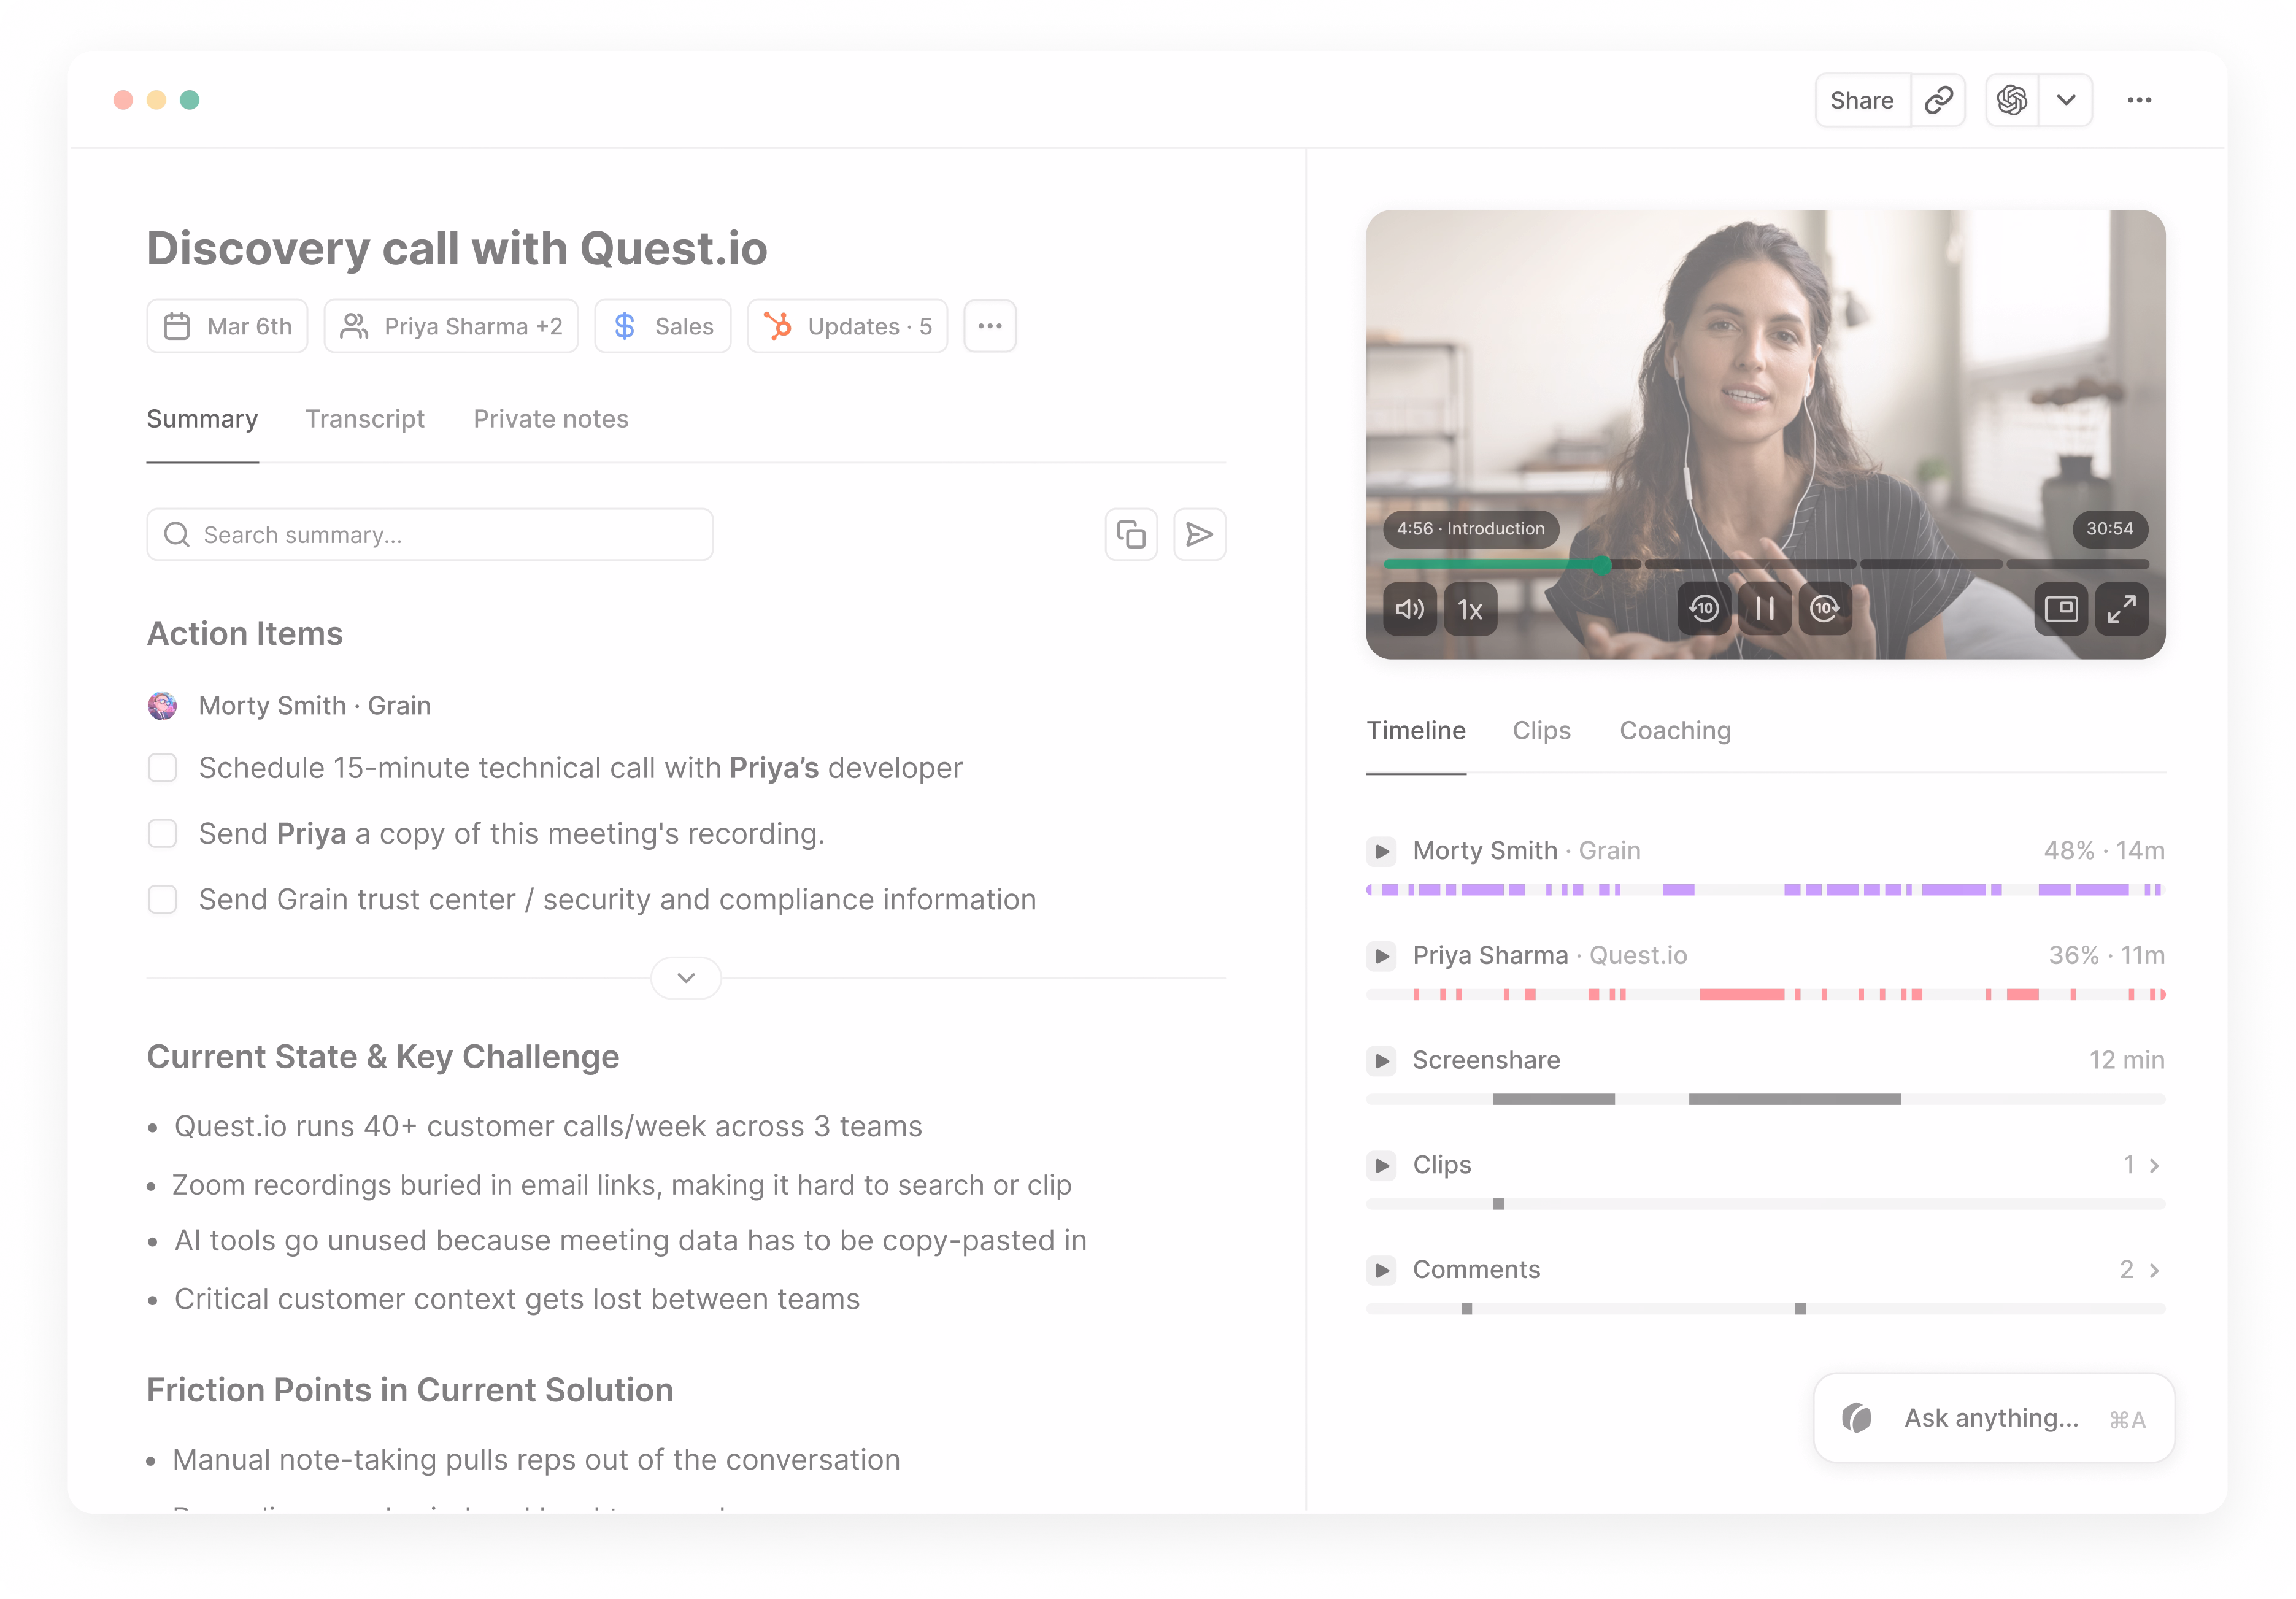The width and height of the screenshot is (2296, 1599).
Task: Open the Comments row chevron
Action: point(2154,1270)
